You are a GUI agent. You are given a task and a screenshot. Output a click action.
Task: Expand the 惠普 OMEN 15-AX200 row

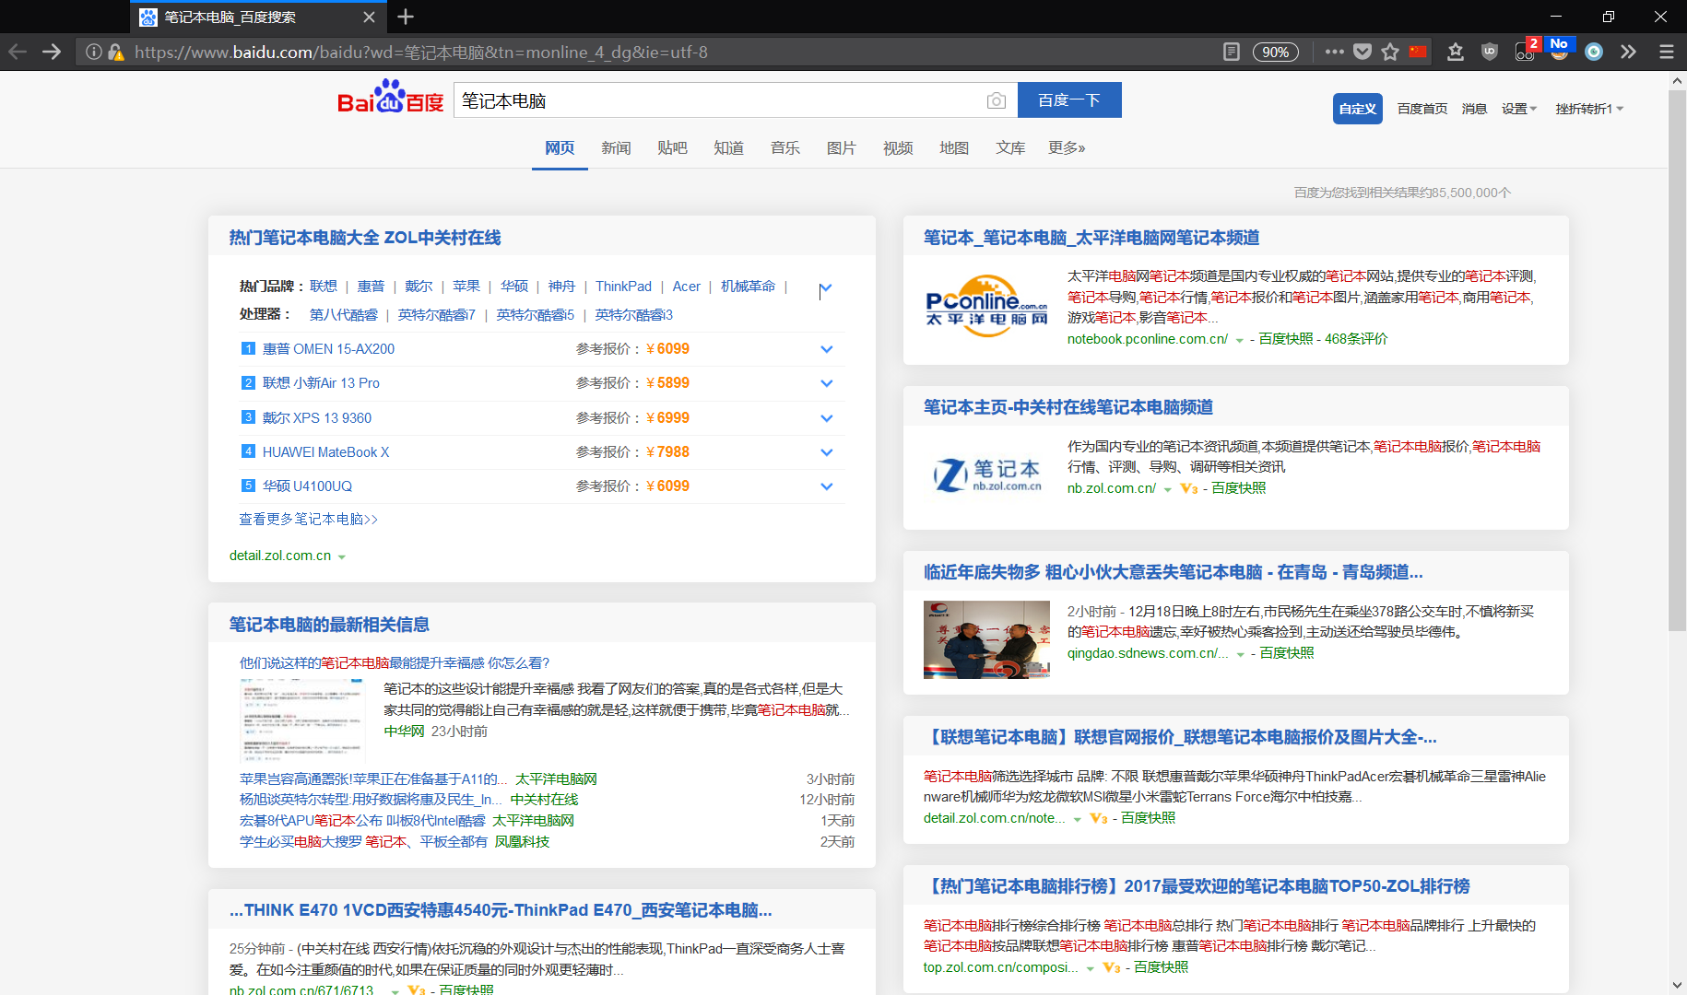pyautogui.click(x=826, y=349)
